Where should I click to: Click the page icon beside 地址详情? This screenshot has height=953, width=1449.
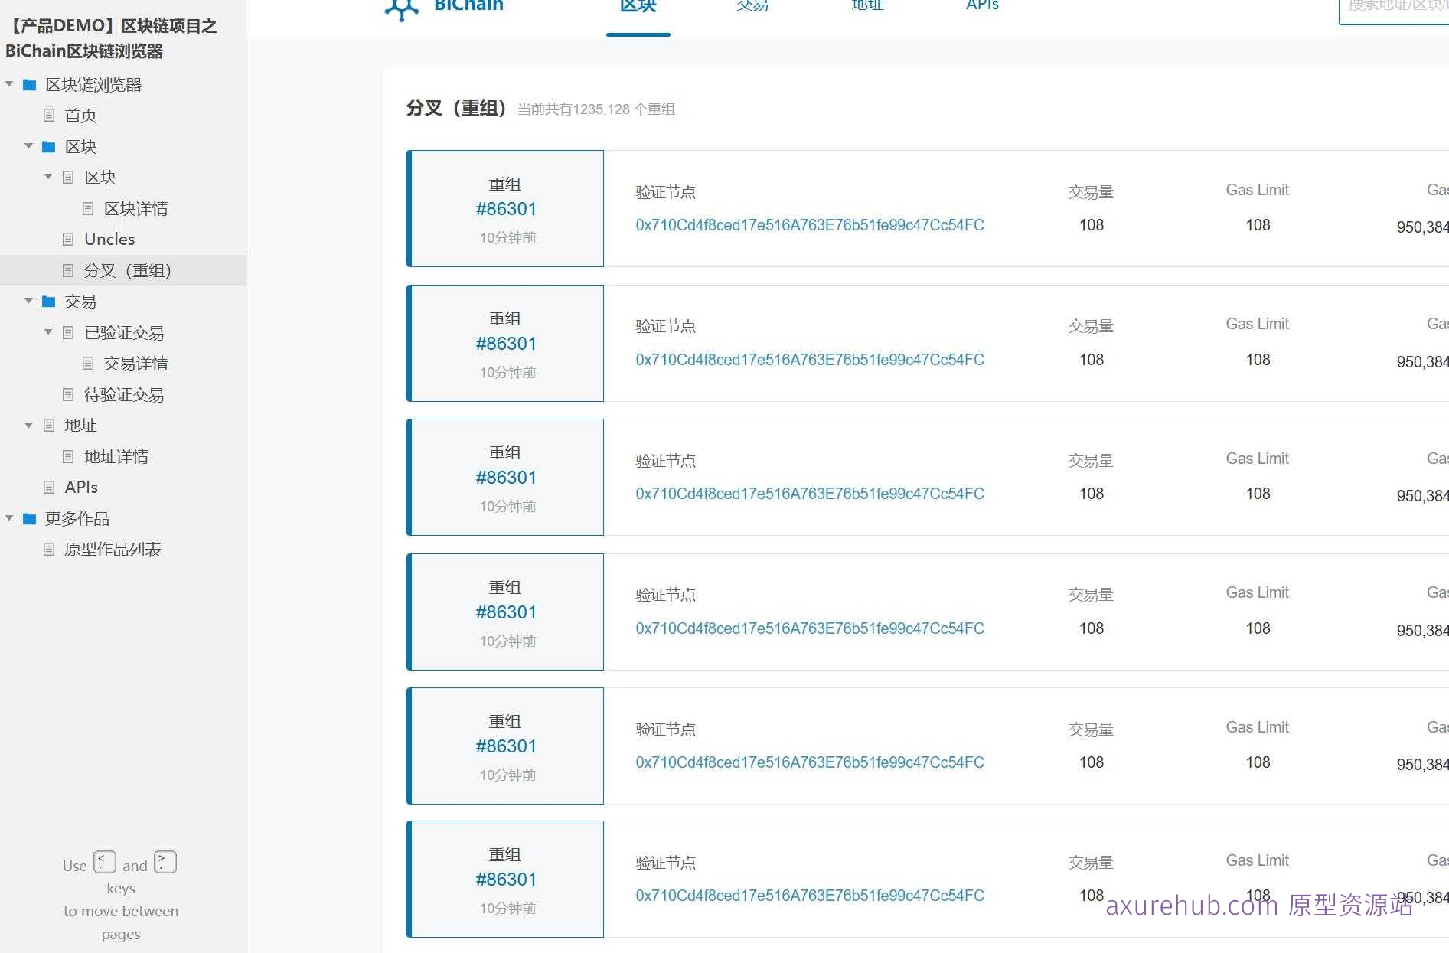click(67, 456)
